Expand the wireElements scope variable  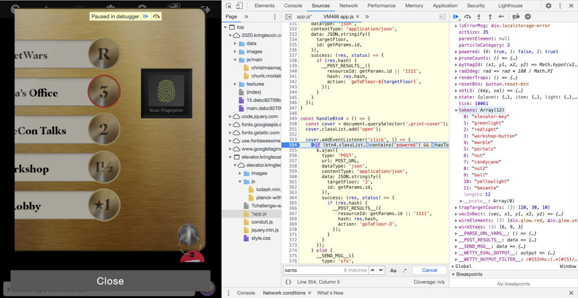click(x=457, y=220)
